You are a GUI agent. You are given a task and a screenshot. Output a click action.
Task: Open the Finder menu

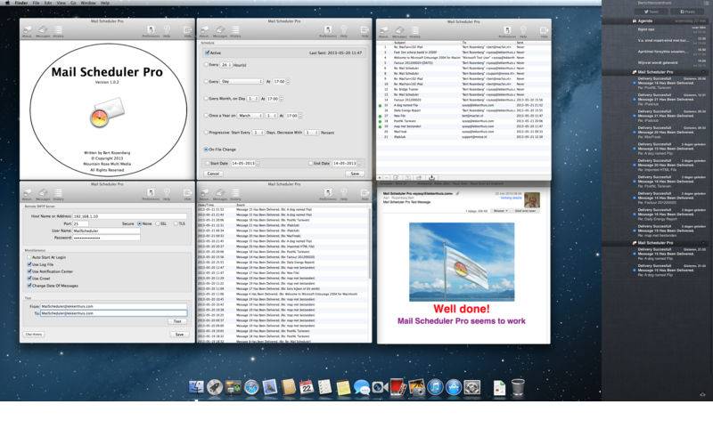click(x=21, y=3)
